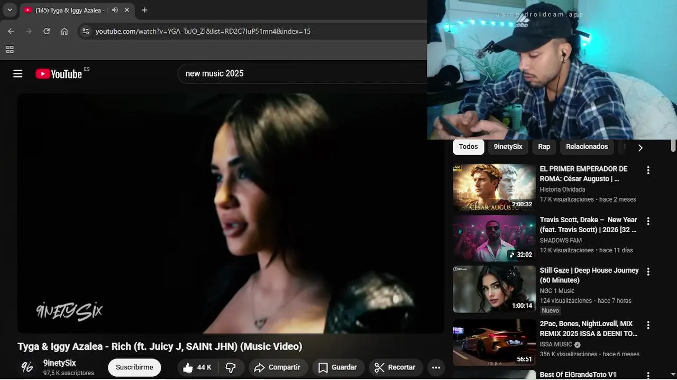The width and height of the screenshot is (677, 380).
Task: Open 2Pac, Bones, NightLovell MIX title
Action: tap(588, 328)
